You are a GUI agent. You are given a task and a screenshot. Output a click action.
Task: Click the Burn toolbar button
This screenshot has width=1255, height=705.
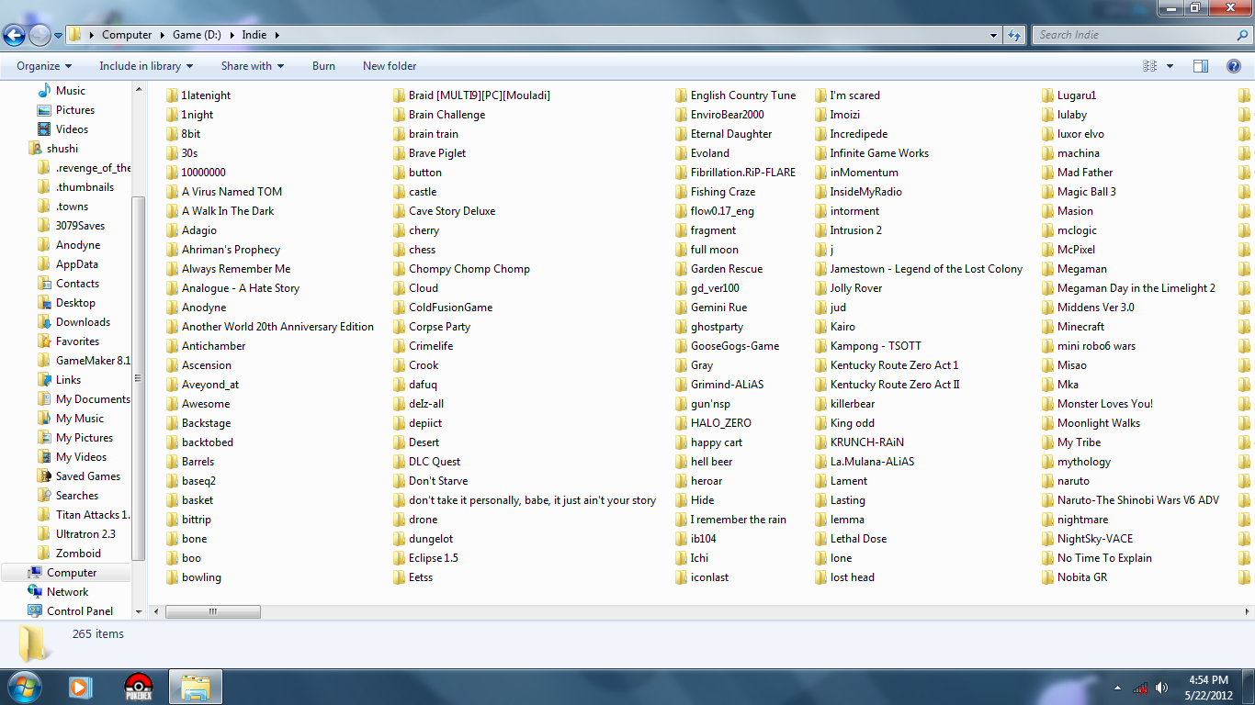[x=323, y=66]
